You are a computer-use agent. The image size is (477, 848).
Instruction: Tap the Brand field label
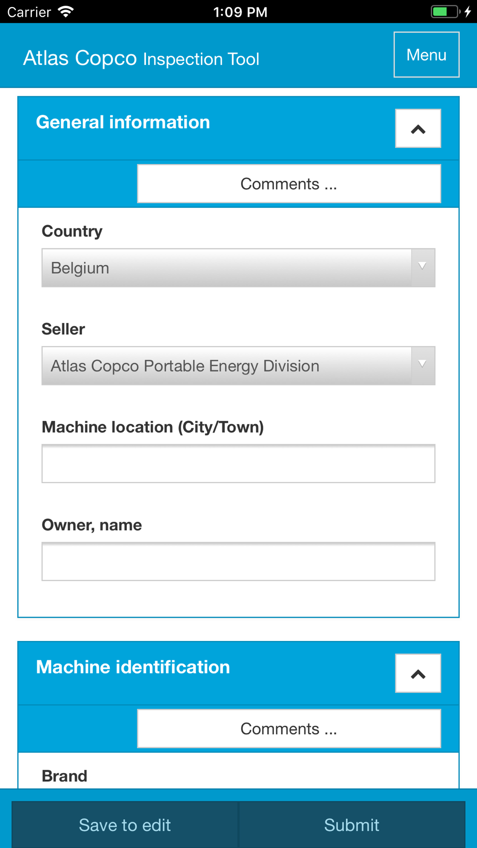pos(64,776)
